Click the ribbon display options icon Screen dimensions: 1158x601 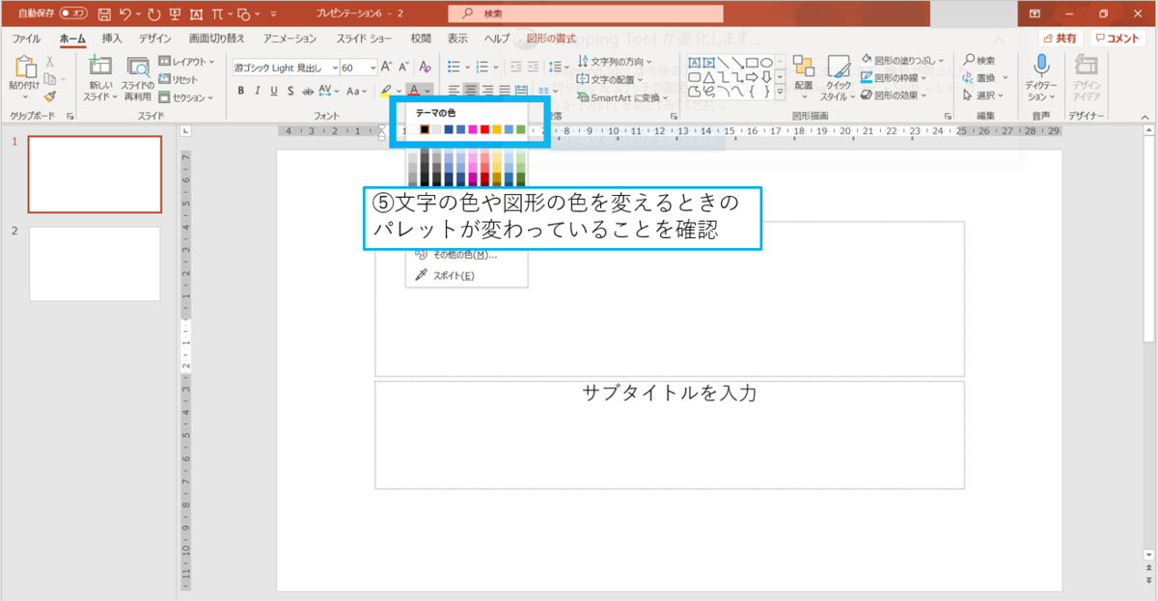[x=1034, y=14]
